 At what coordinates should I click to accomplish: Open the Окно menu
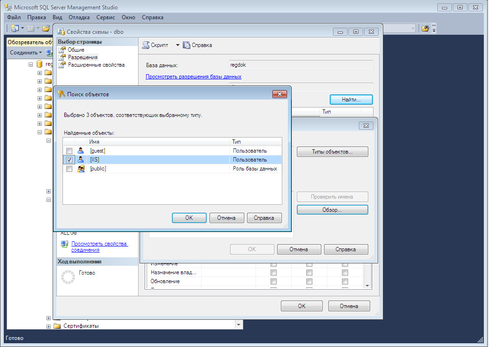(129, 17)
